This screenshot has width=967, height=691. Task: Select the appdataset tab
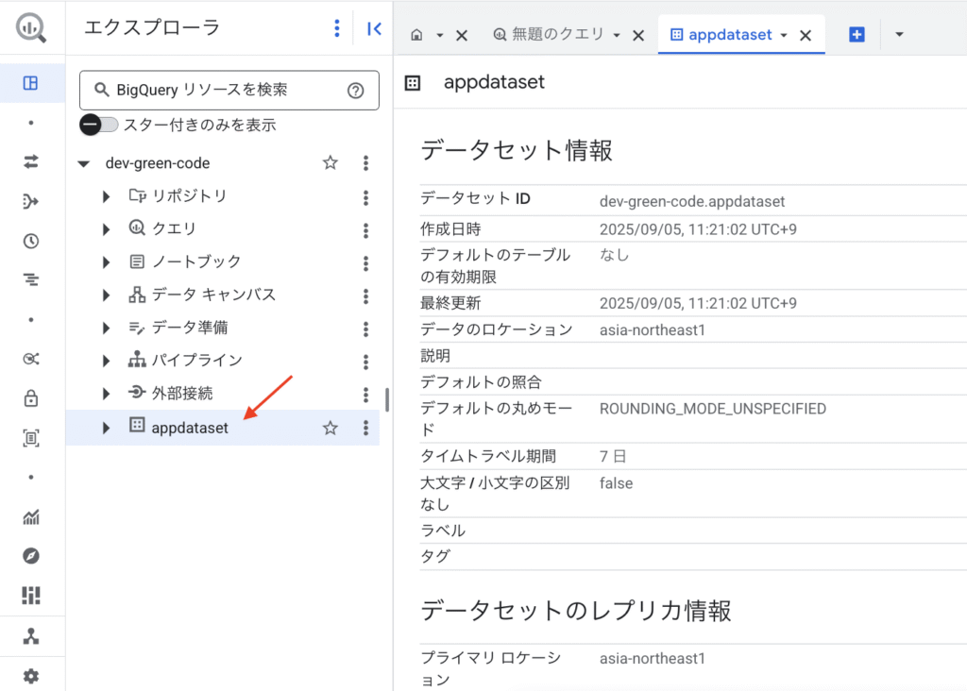[729, 35]
